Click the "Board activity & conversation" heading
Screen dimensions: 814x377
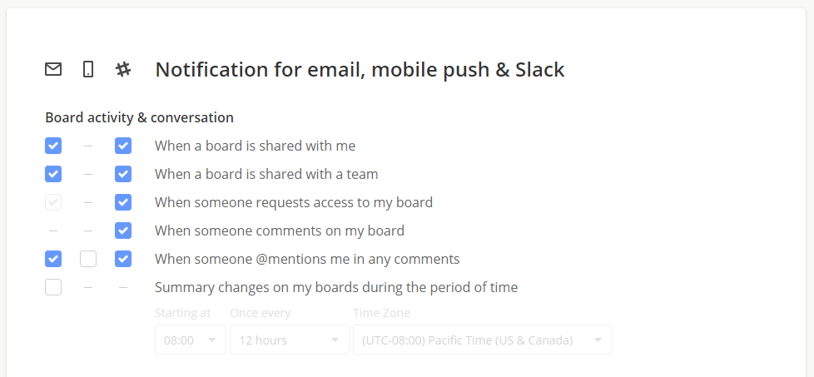tap(139, 117)
